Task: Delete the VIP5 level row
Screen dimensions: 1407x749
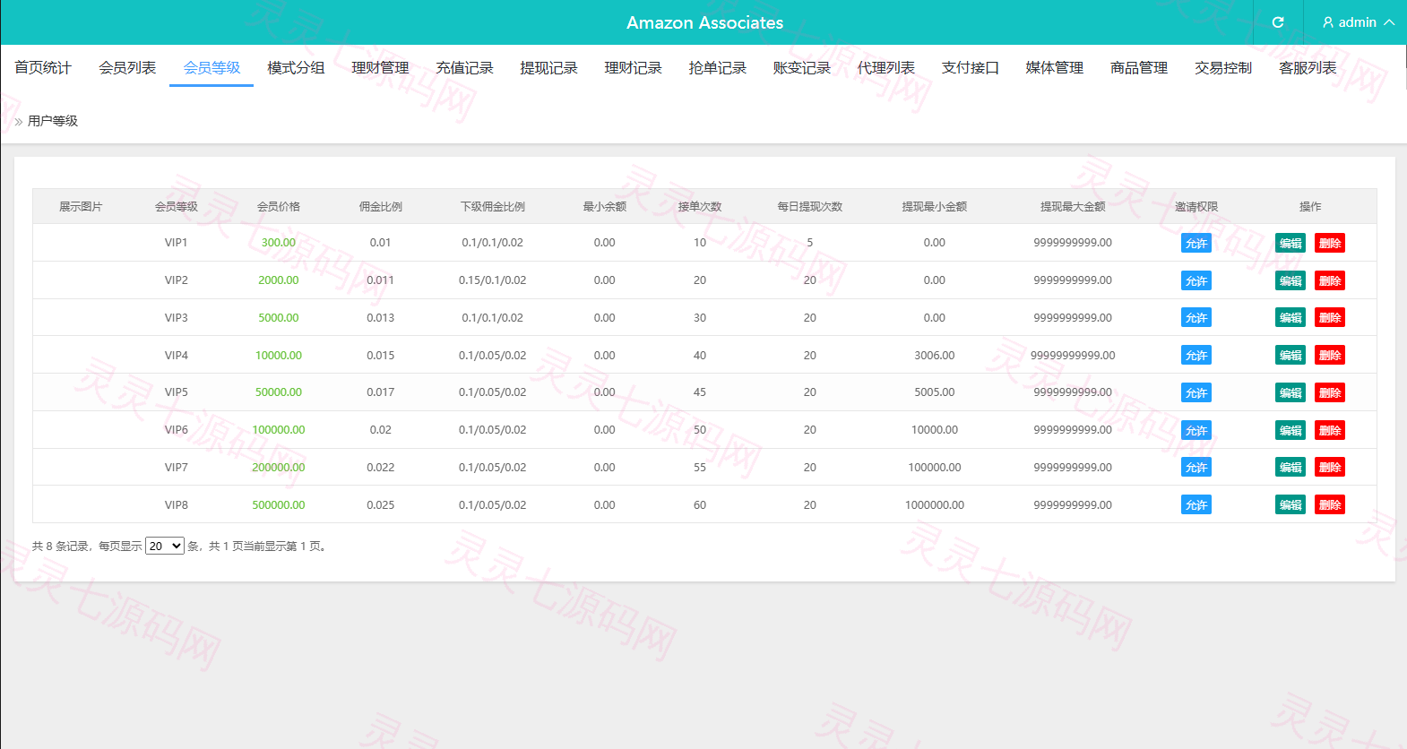Action: [1330, 392]
